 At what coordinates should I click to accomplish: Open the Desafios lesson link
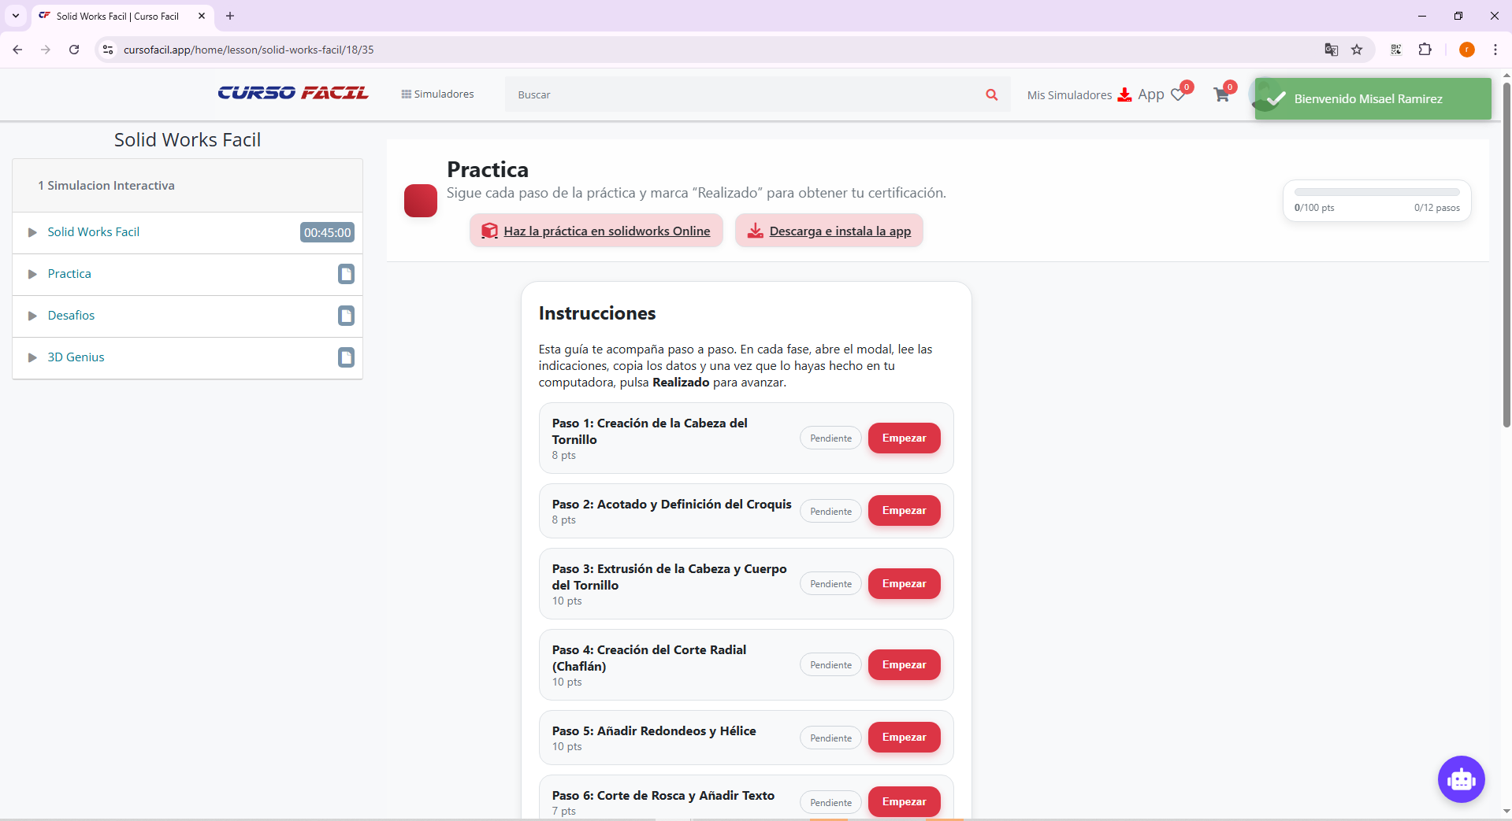[71, 316]
